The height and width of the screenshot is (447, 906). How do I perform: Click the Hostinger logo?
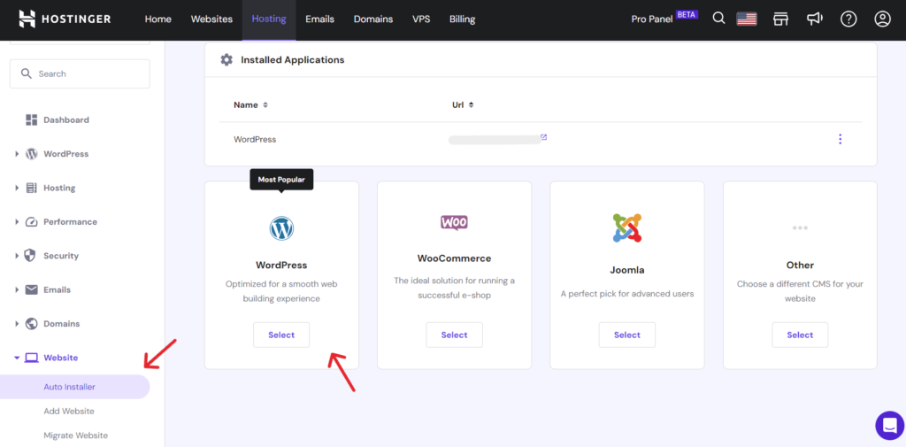point(65,19)
